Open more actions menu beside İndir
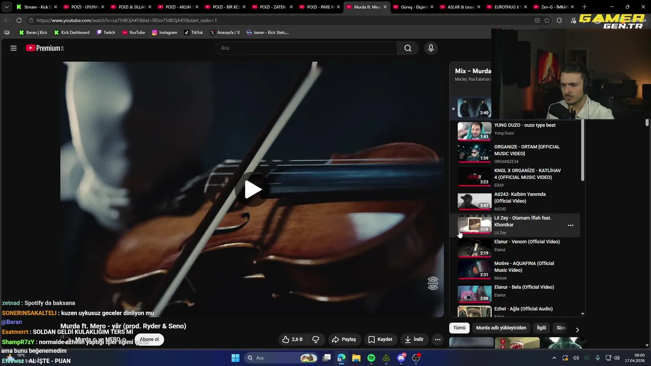The height and width of the screenshot is (366, 651). pyautogui.click(x=437, y=340)
